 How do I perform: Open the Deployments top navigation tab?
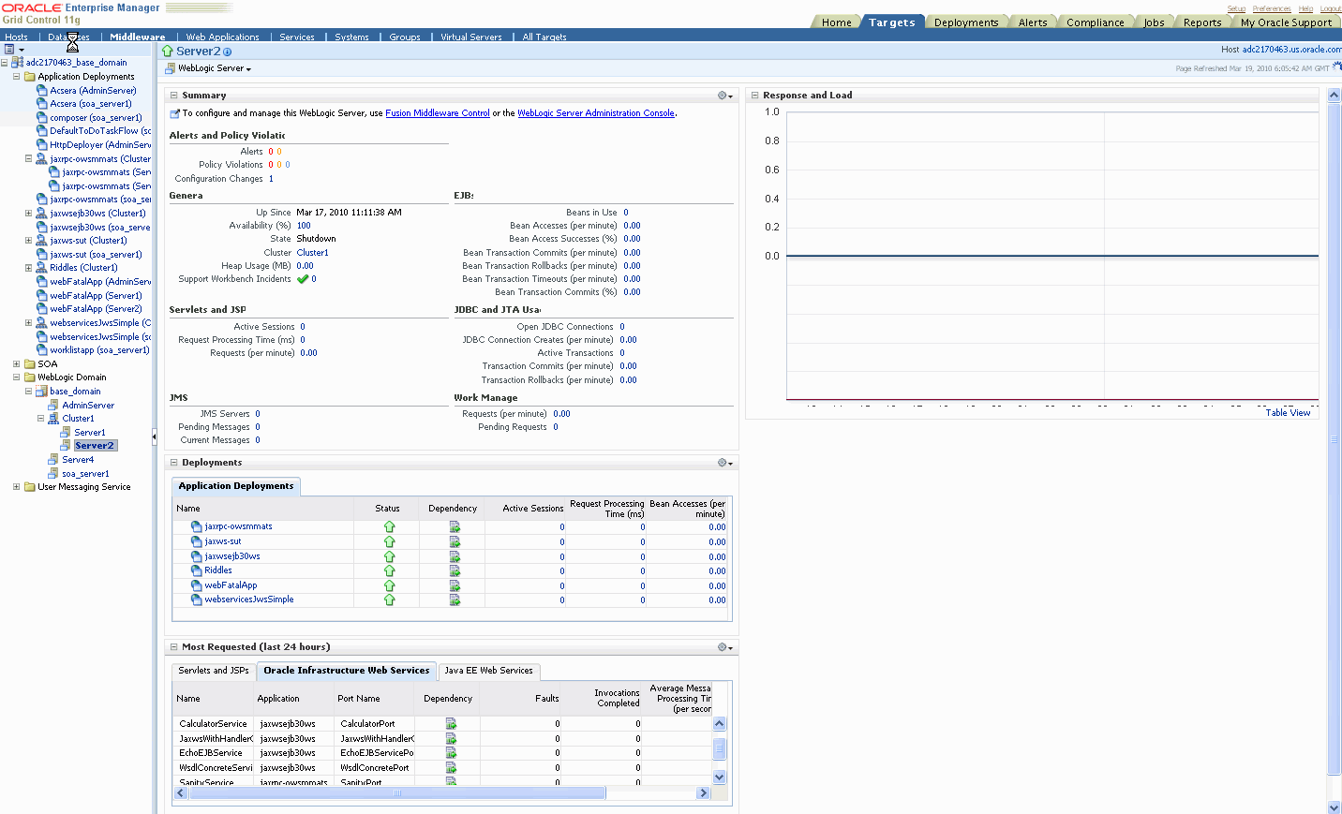click(x=966, y=22)
